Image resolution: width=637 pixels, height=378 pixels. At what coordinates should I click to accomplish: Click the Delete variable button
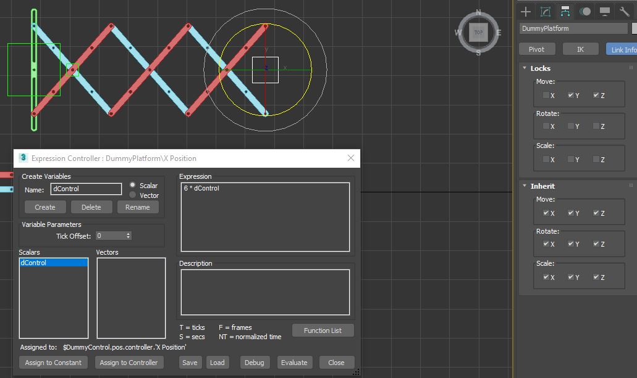click(x=91, y=207)
